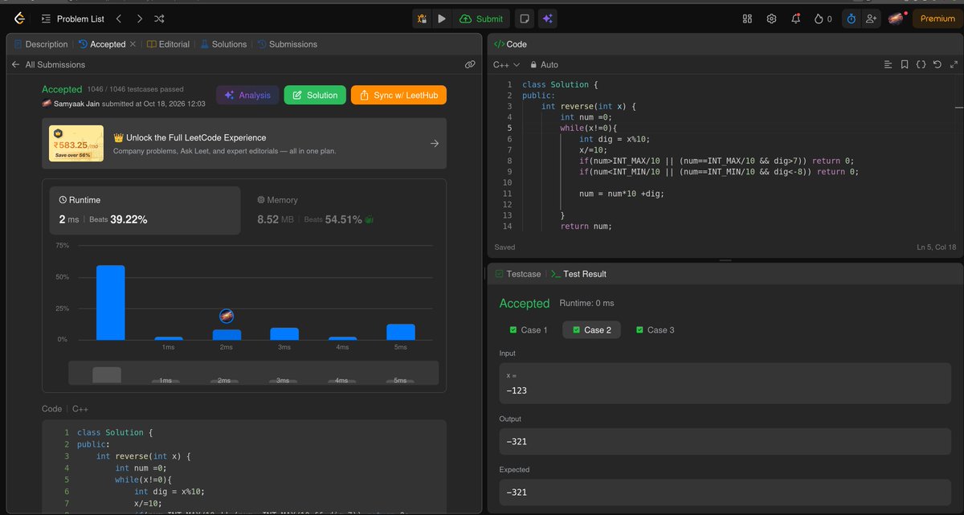Click the LeetCode logo icon
The image size is (964, 515).
click(x=19, y=18)
